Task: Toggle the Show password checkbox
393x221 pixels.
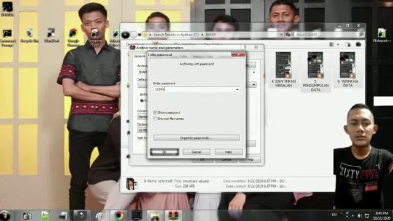Action: (155, 112)
